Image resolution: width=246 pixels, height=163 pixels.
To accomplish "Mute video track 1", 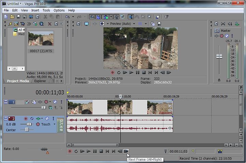I will pos(55,102).
